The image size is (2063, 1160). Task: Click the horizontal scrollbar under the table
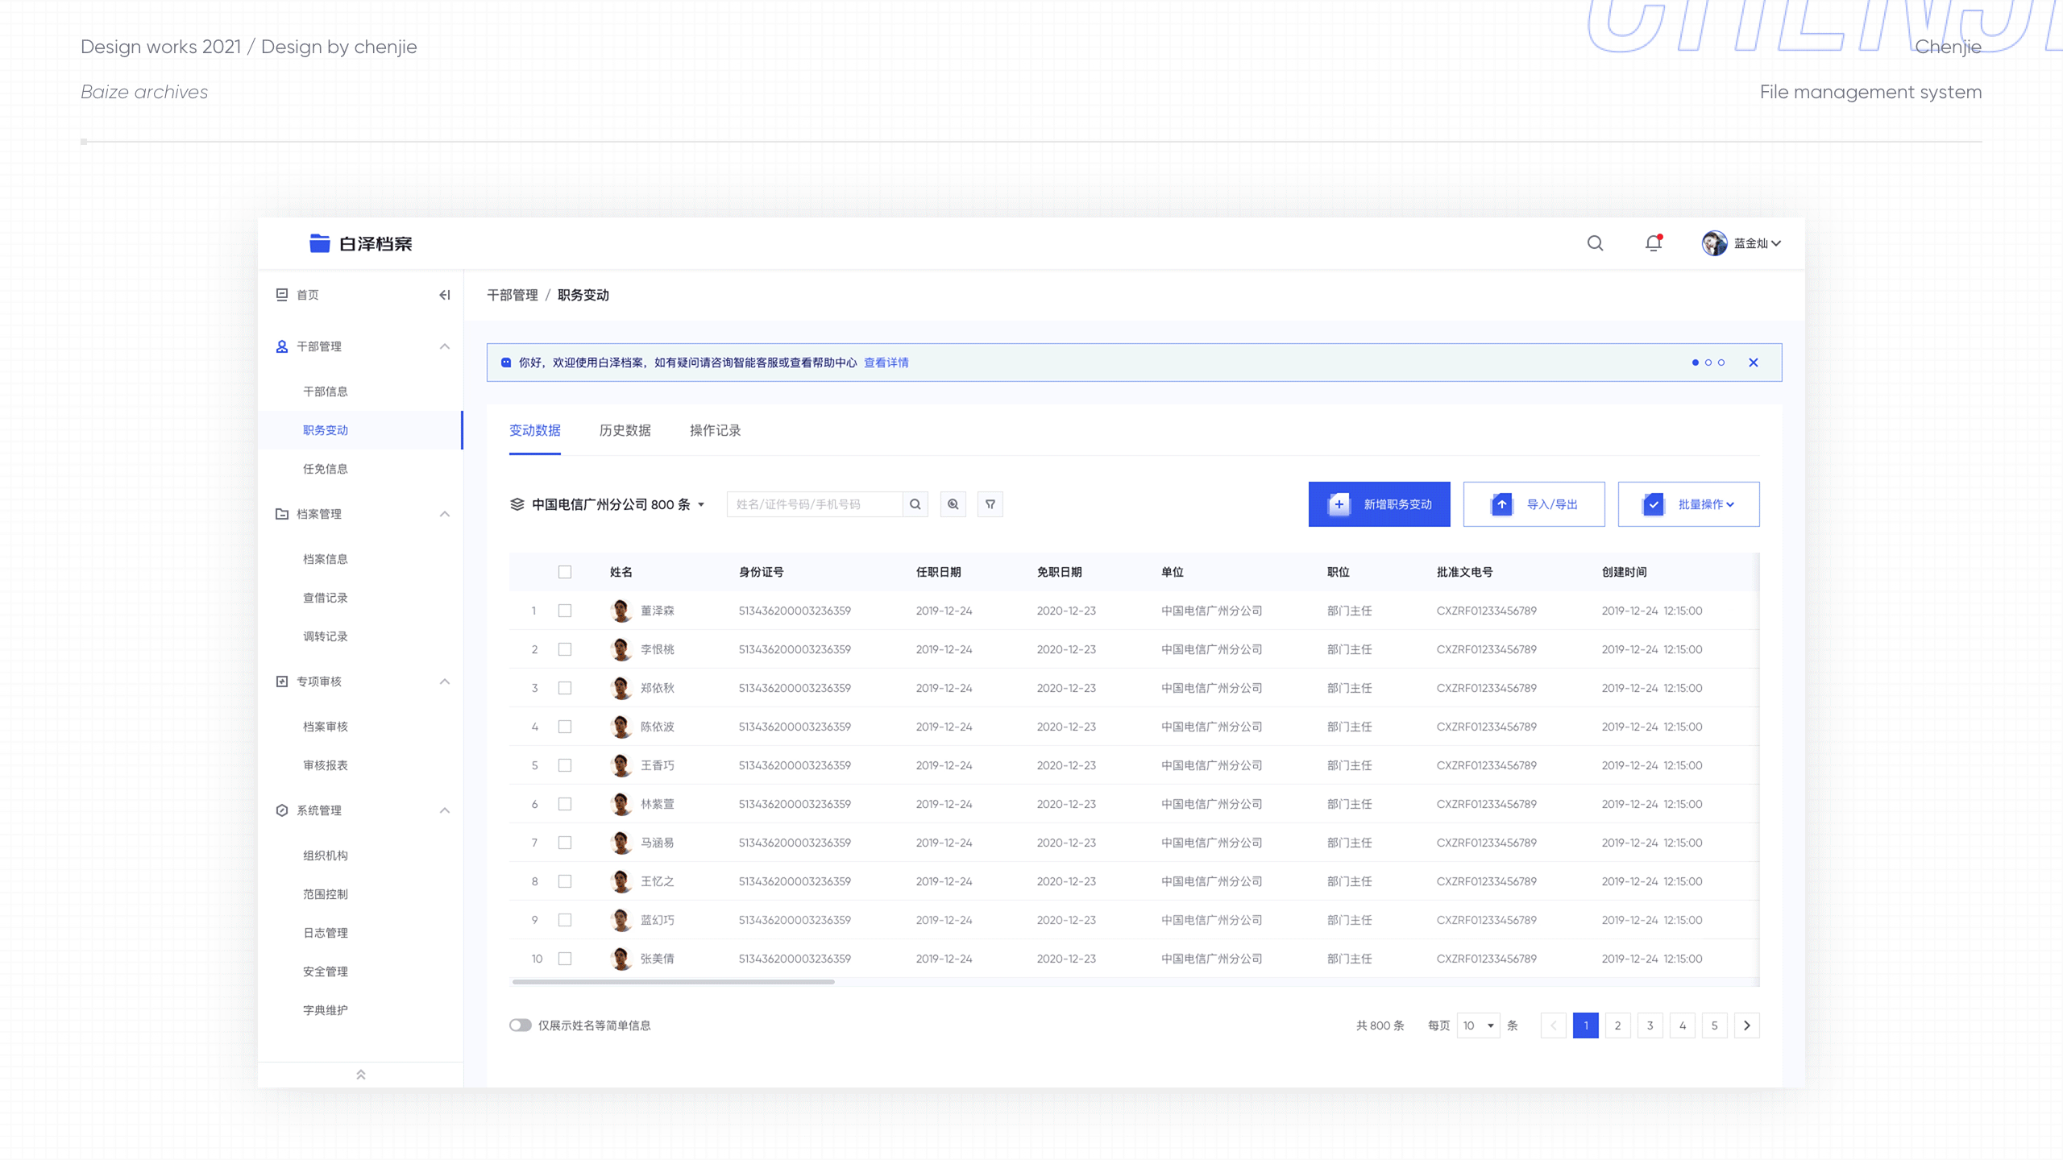pyautogui.click(x=674, y=982)
